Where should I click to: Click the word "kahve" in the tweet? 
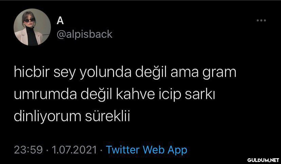(135, 94)
